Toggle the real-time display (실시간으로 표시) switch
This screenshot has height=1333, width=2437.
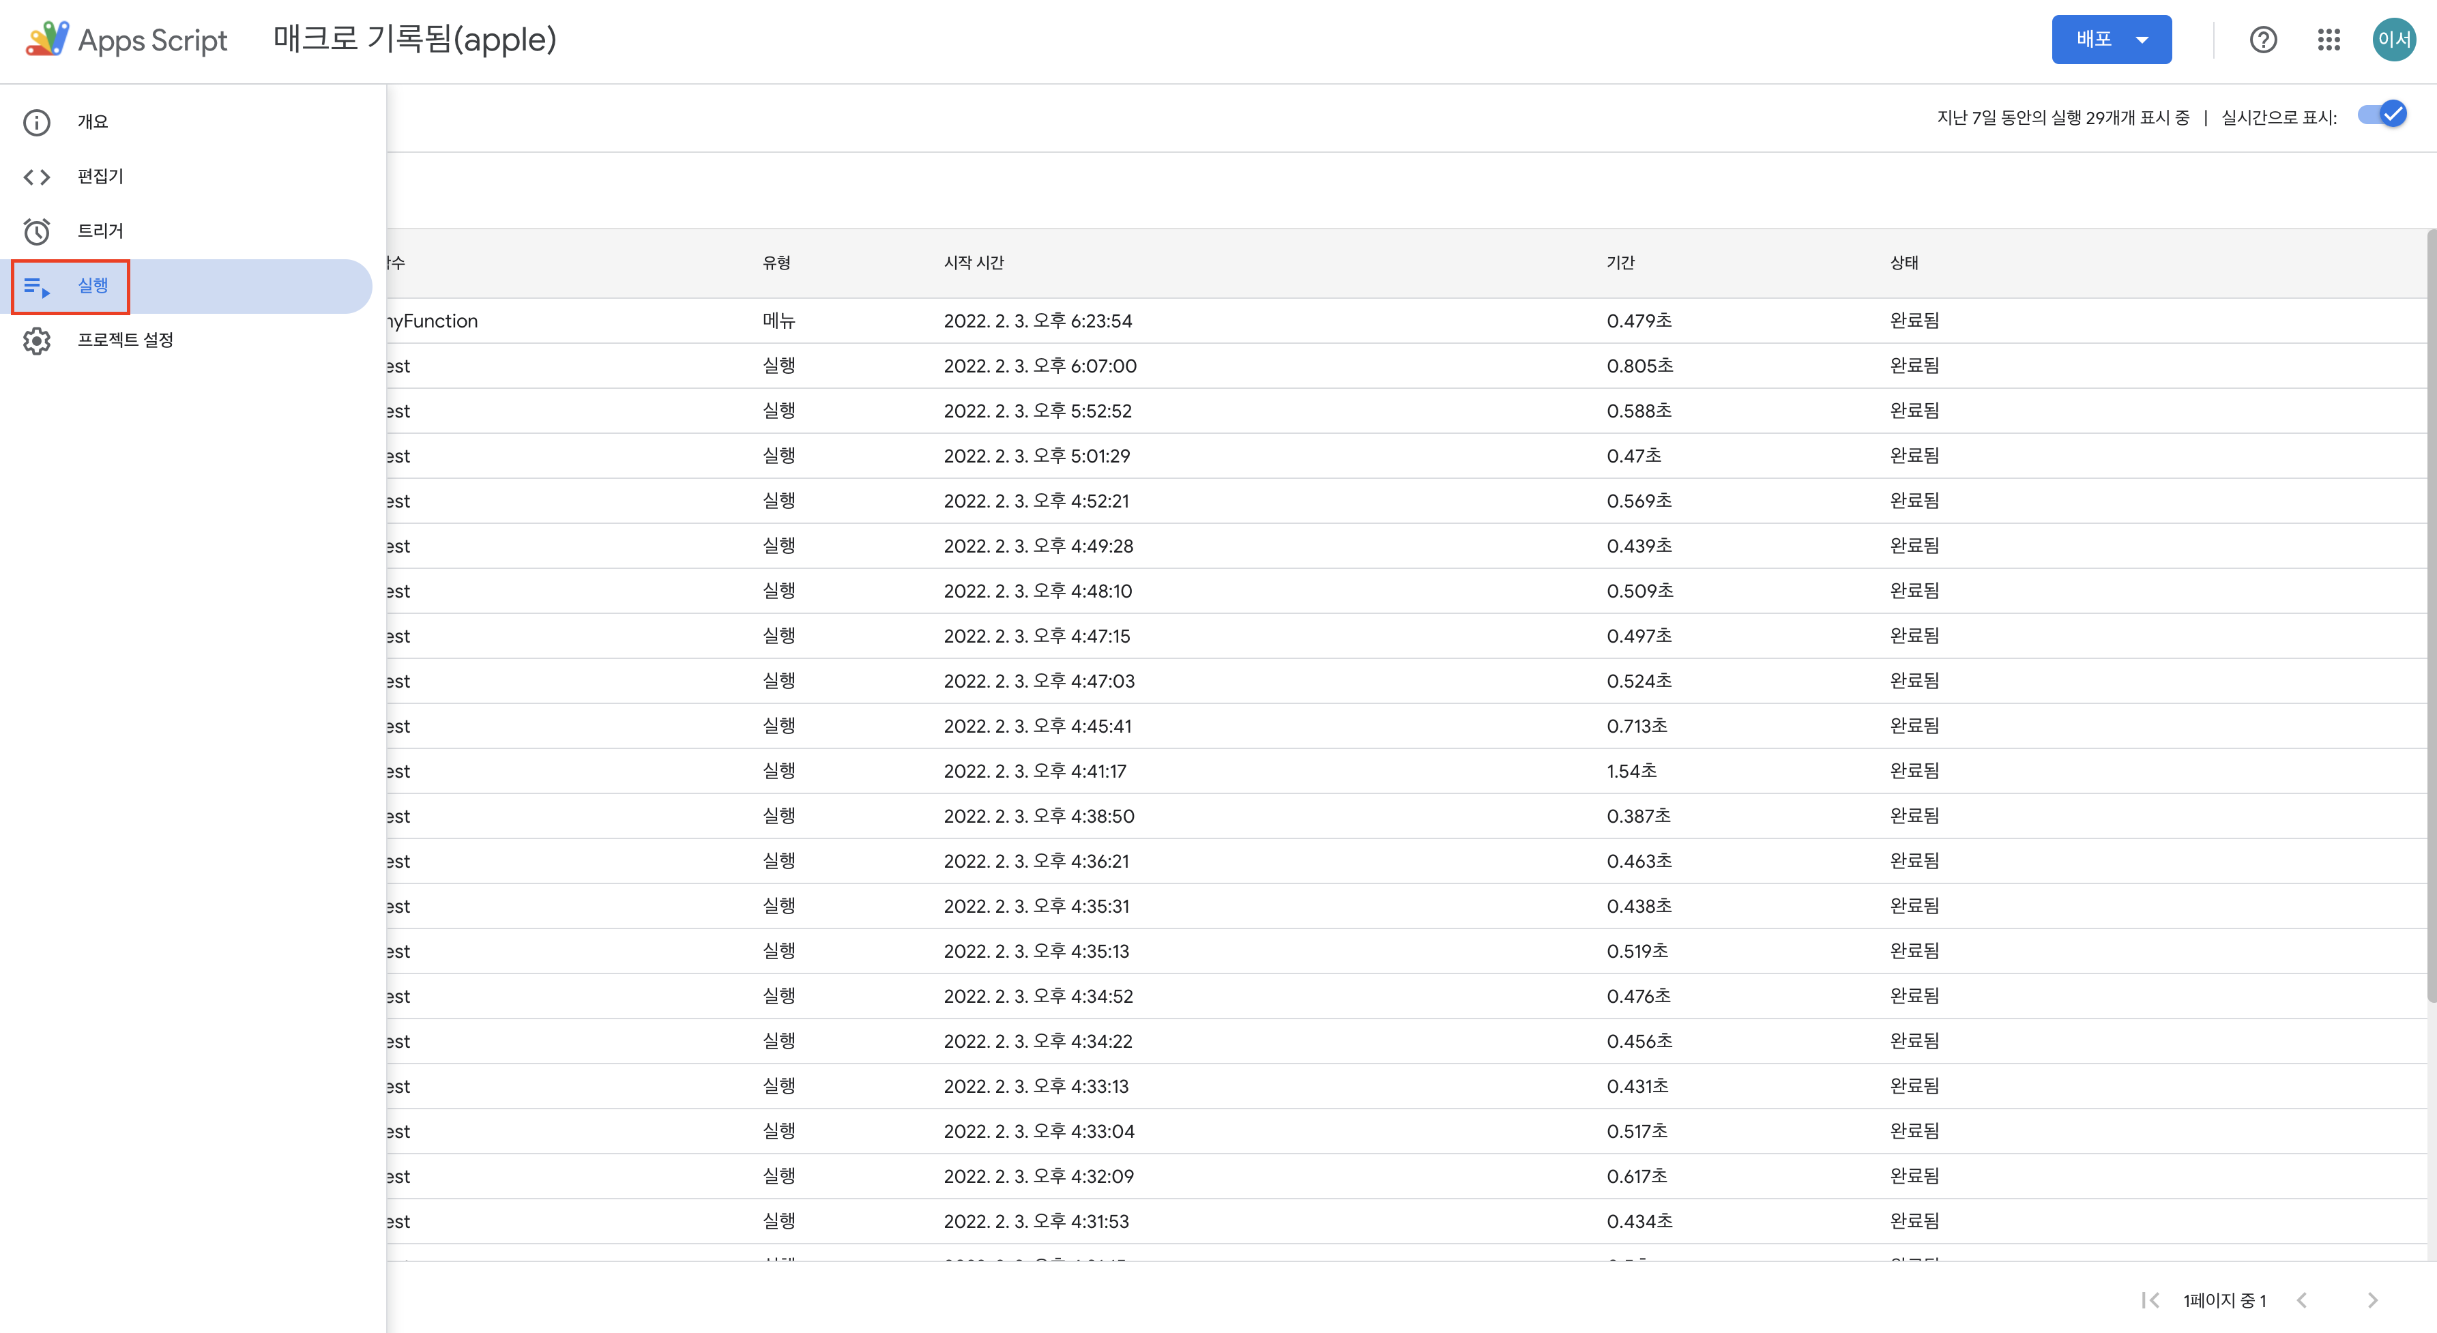coord(2382,115)
